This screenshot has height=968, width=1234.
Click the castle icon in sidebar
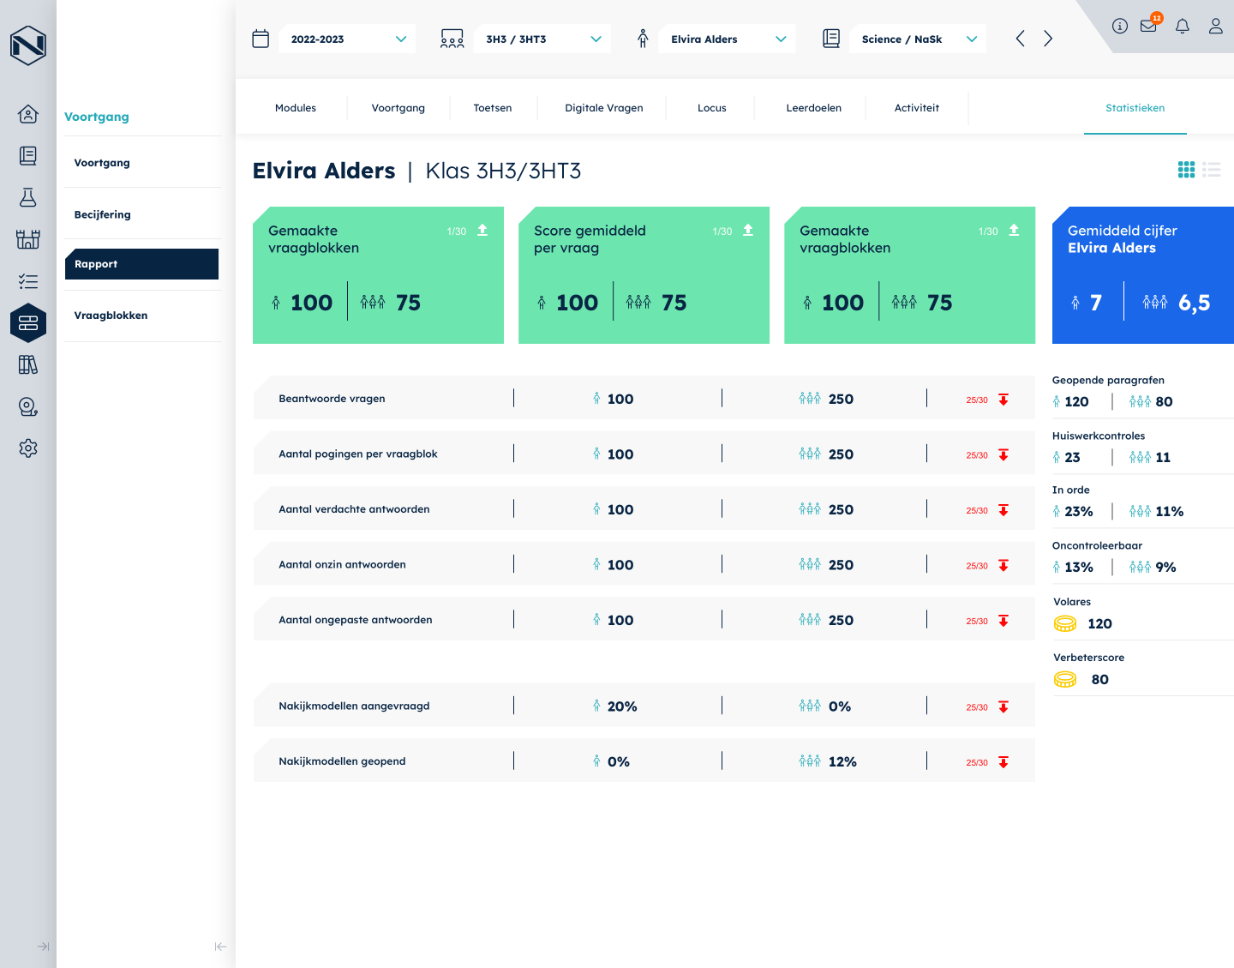28,239
